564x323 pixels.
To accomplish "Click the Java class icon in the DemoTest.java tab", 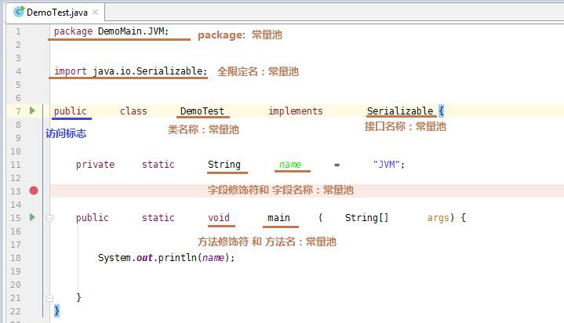I will pyautogui.click(x=18, y=12).
